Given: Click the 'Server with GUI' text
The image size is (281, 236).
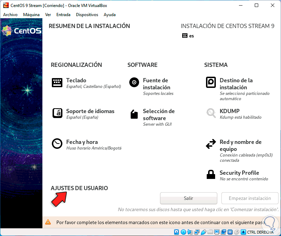Looking at the screenshot, I should (157, 124).
